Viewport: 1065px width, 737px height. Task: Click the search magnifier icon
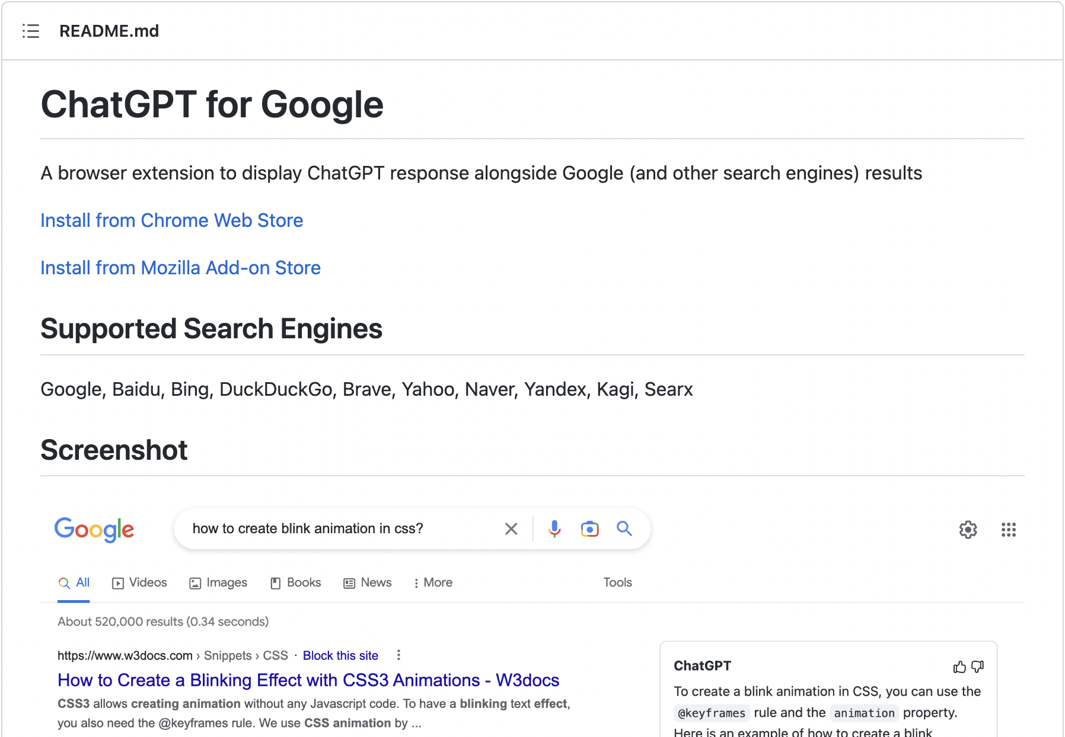point(624,528)
